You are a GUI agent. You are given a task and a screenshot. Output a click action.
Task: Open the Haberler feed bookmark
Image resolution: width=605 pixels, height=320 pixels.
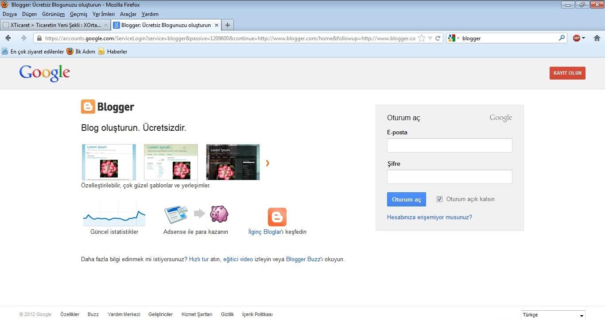point(112,51)
